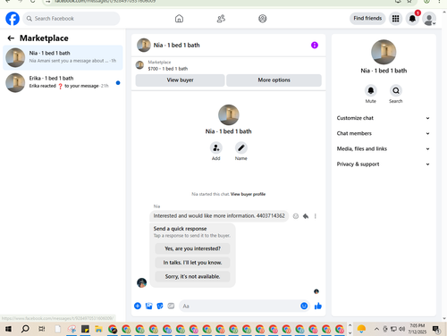Choose a sticker icon in composer
Viewport: 447px width, 336px height.
pyautogui.click(x=160, y=306)
